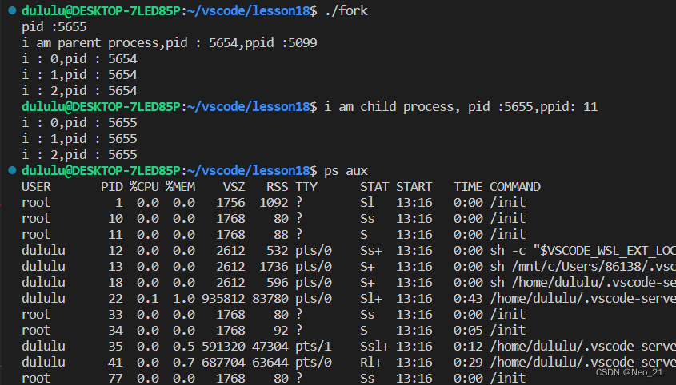The height and width of the screenshot is (385, 676).
Task: Click the STAT value "Ss+" for PID 12
Action: pos(371,250)
